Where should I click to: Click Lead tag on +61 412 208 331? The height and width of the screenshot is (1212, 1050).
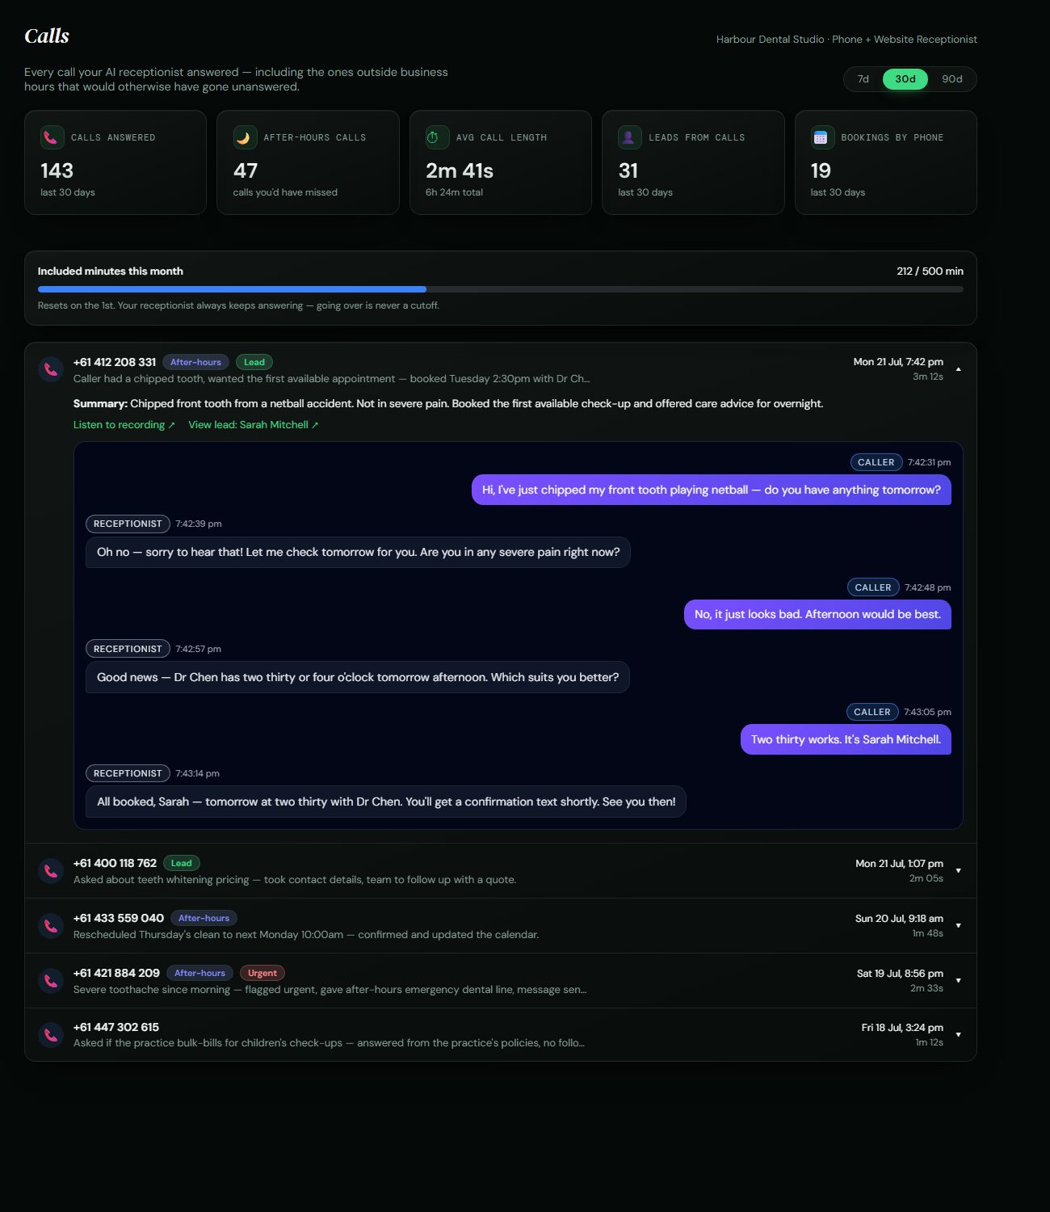254,362
